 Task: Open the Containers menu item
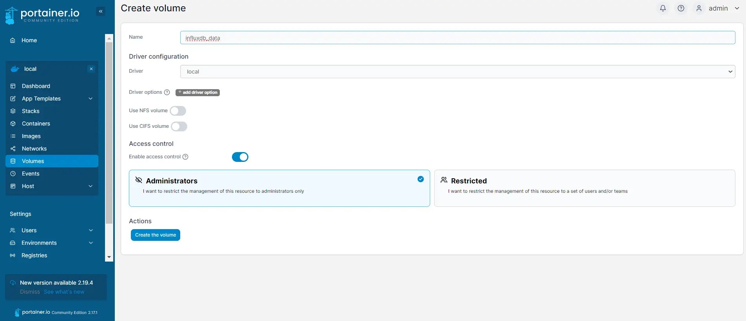click(52, 124)
